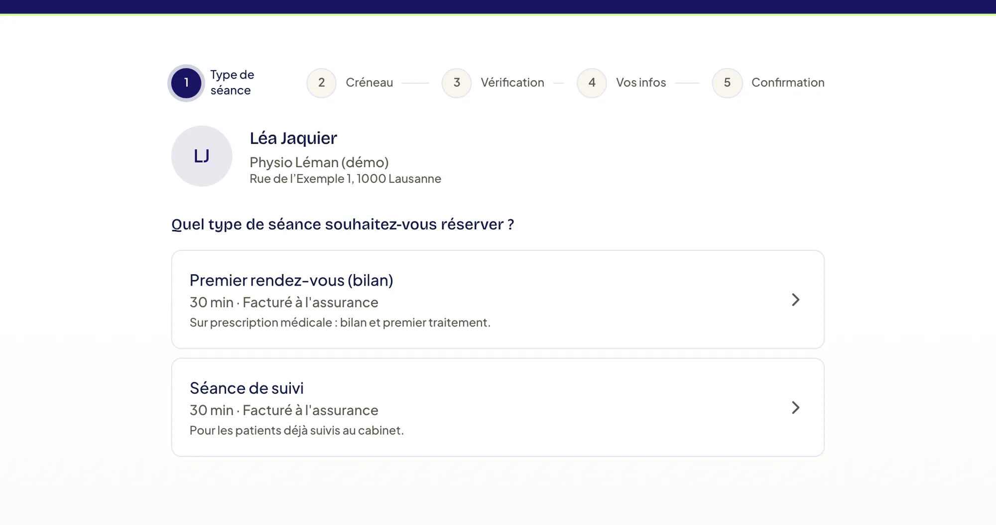The width and height of the screenshot is (996, 525).
Task: Click the address Rue de l'Exemple 1, 1000 Lausanne
Action: coord(345,179)
